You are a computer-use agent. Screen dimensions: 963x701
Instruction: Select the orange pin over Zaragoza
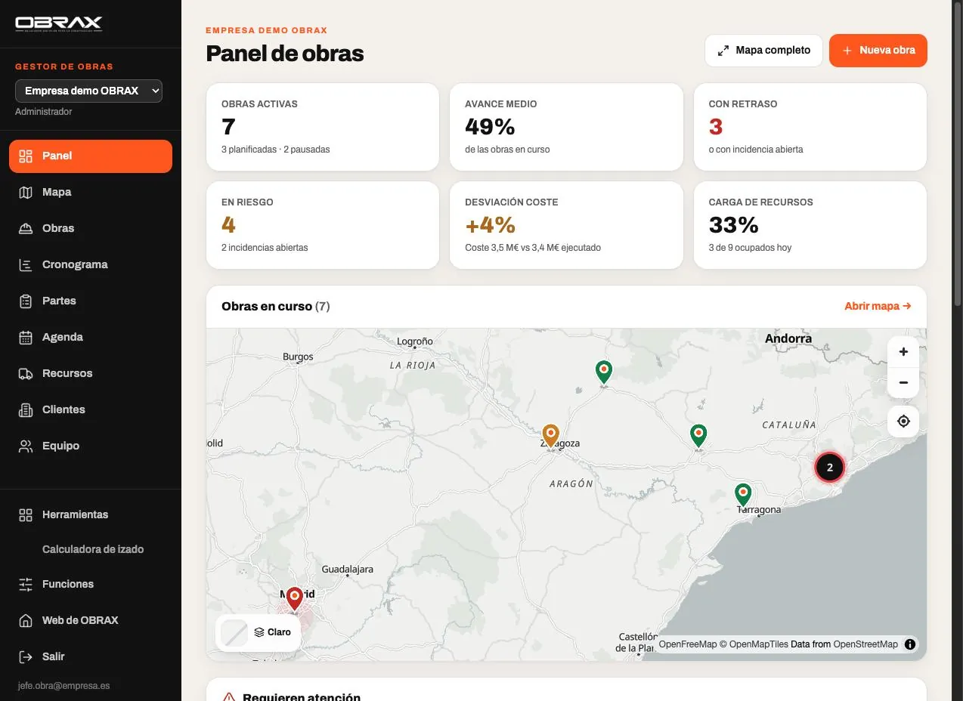[551, 435]
